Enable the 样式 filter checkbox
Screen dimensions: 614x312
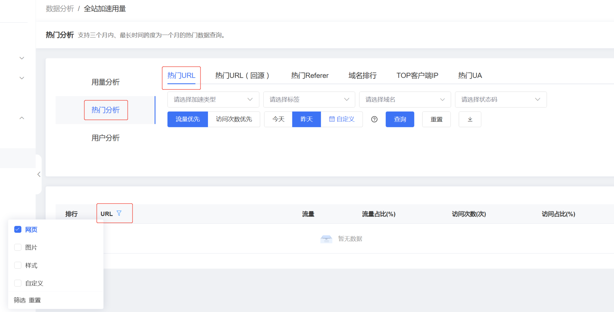point(18,265)
